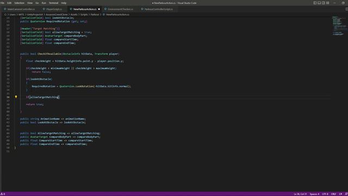This screenshot has height=196, width=348.
Task: Switch to EnvironmentChecker.cs tab
Action: (x=120, y=9)
